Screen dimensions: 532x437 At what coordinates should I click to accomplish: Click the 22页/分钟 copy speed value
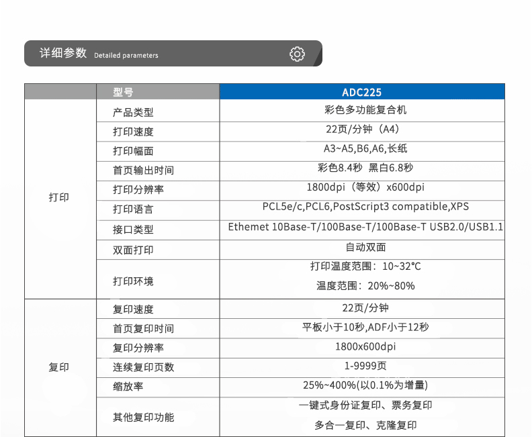pos(365,308)
